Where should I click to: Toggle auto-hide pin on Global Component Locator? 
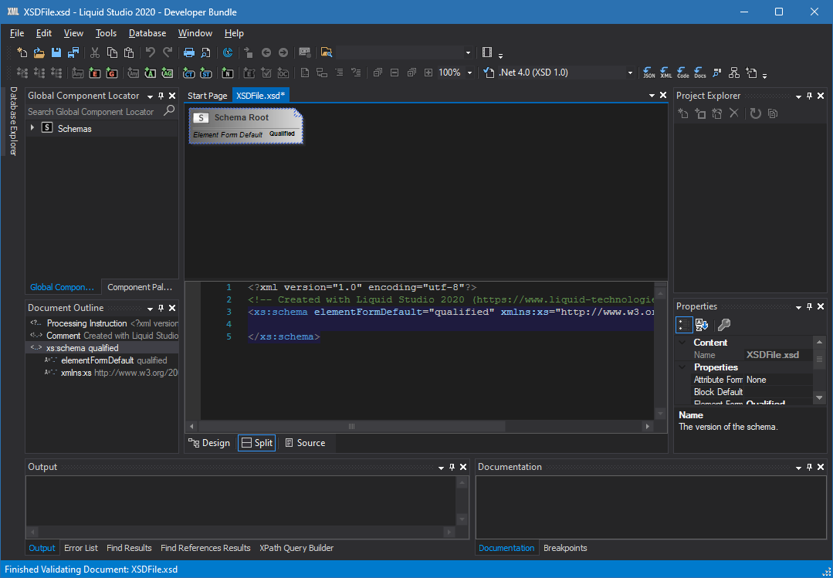click(161, 96)
